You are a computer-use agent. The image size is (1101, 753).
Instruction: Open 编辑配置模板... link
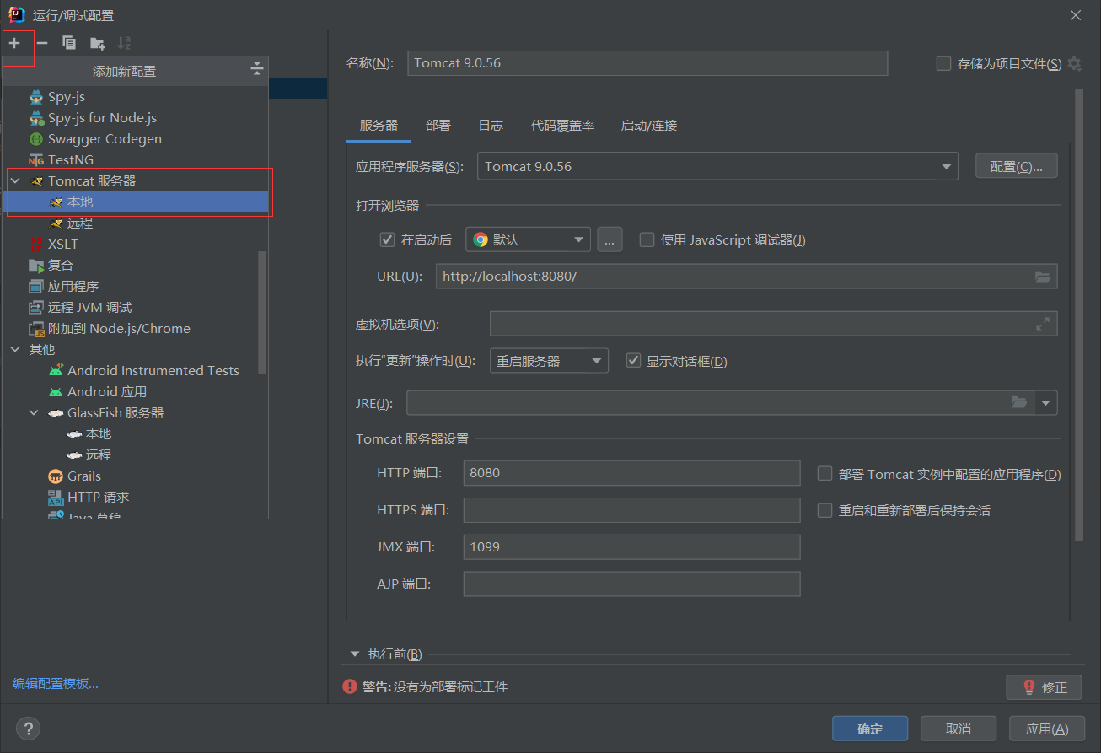click(56, 684)
